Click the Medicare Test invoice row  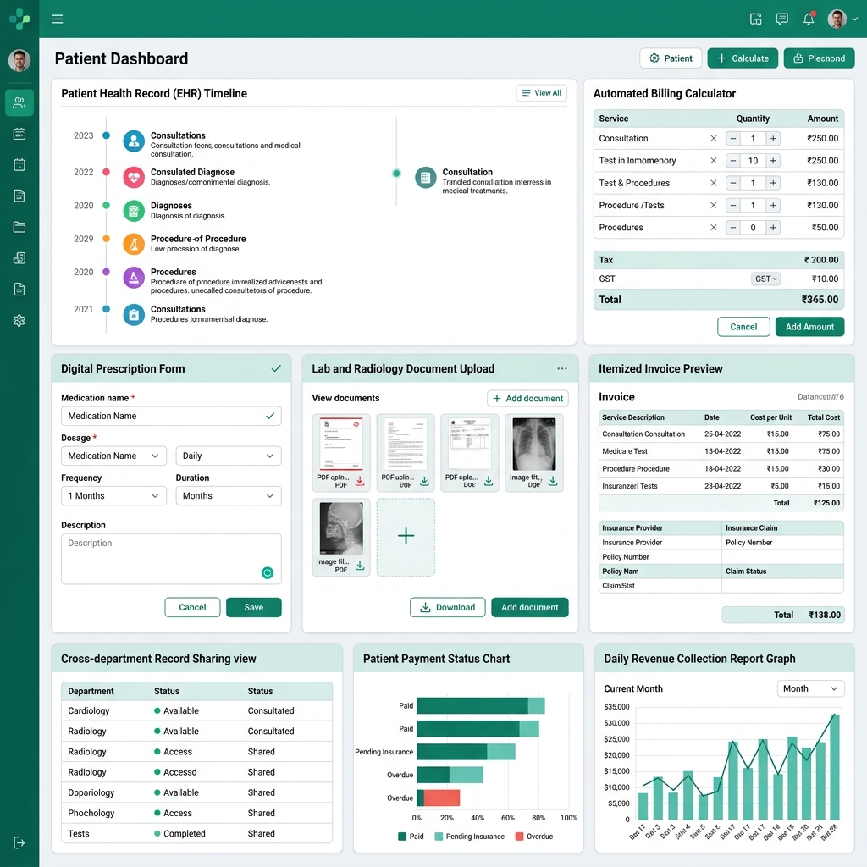point(721,451)
